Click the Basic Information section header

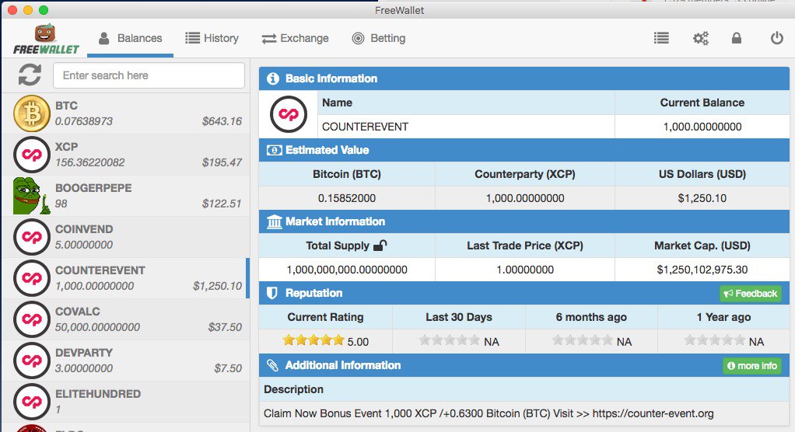pyautogui.click(x=524, y=78)
